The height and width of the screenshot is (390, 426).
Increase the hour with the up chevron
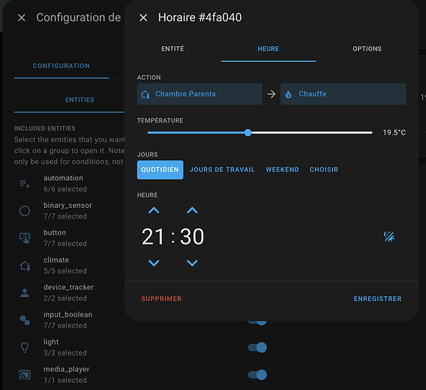pos(154,210)
